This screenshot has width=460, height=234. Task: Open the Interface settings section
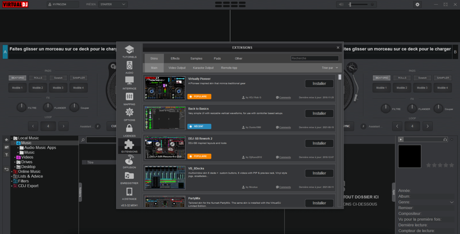coord(129,83)
